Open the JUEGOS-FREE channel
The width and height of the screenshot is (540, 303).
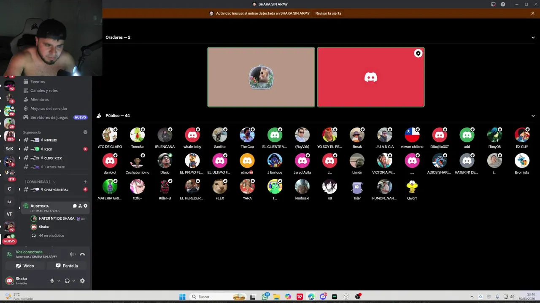coord(55,167)
